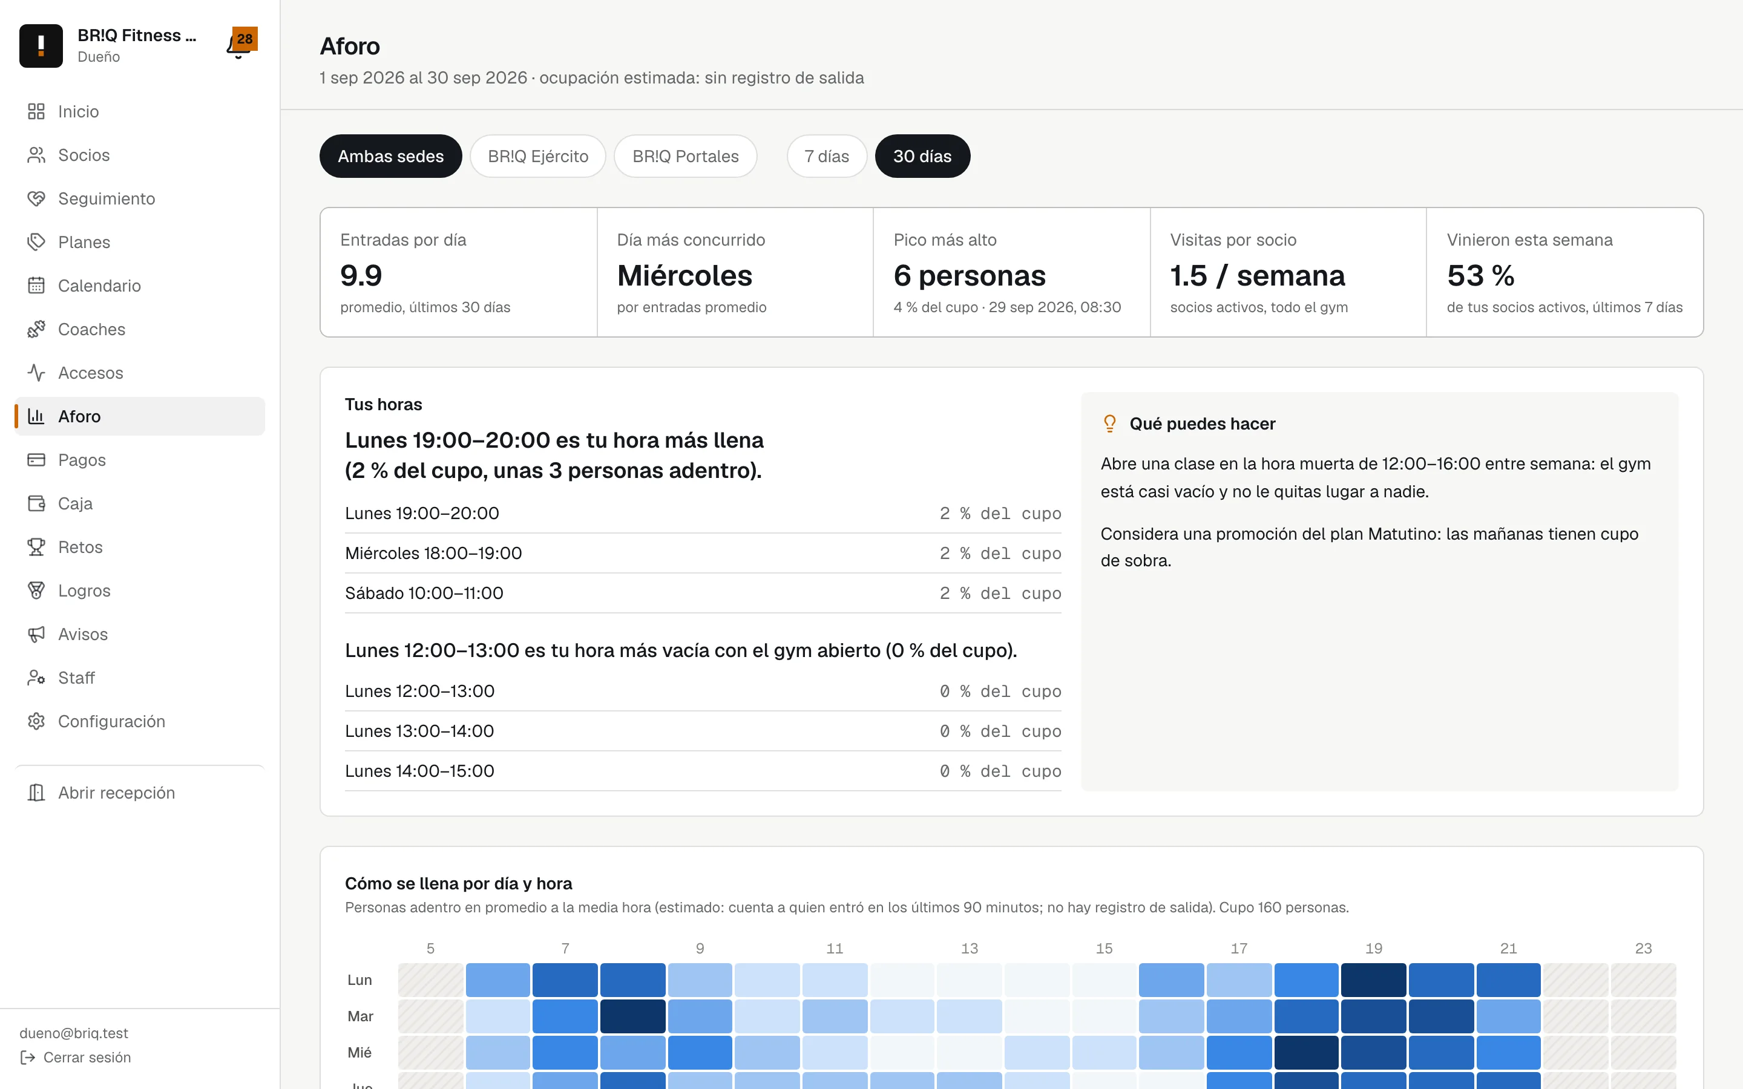Click the Qué puedes hacer lightbulb icon
This screenshot has height=1089, width=1743.
(x=1110, y=423)
